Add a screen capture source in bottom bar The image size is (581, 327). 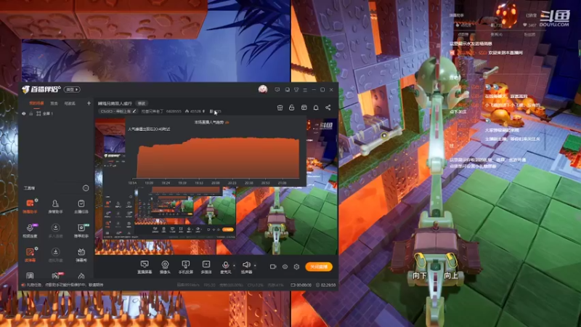145,267
